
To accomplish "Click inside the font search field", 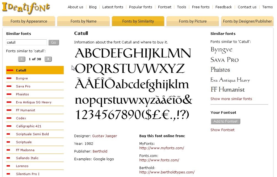I will (26, 42).
